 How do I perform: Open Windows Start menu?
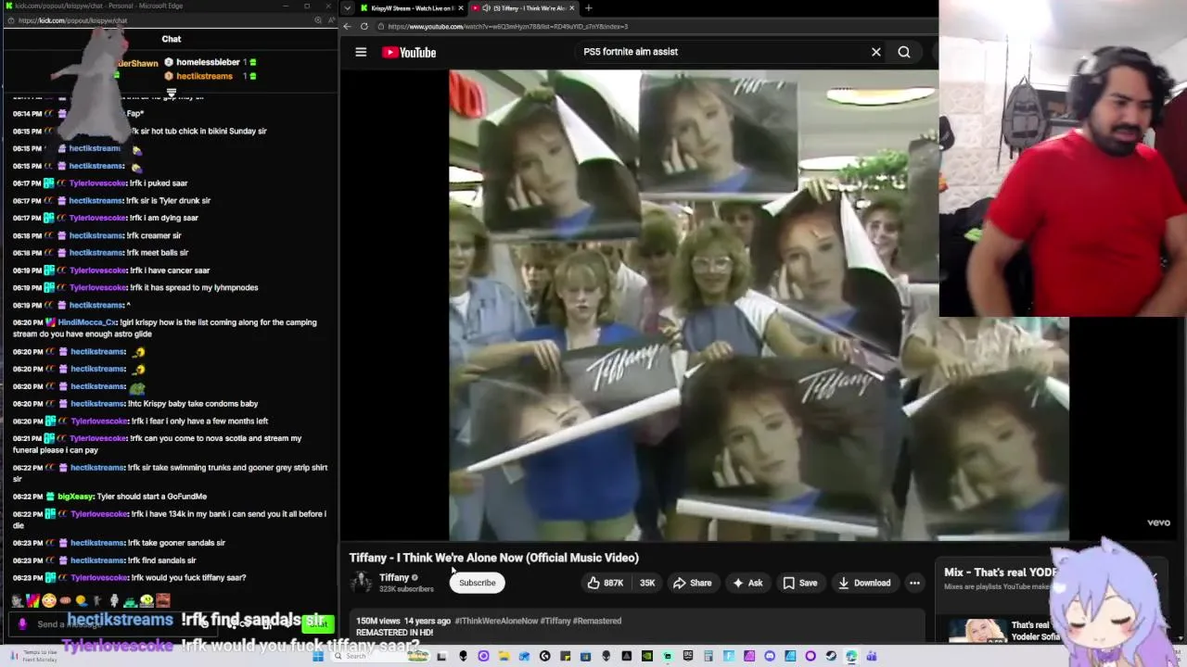pos(318,656)
